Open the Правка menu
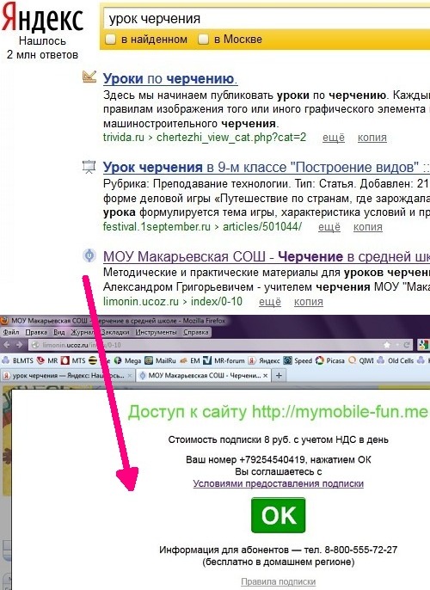The width and height of the screenshot is (430, 590). [x=36, y=332]
